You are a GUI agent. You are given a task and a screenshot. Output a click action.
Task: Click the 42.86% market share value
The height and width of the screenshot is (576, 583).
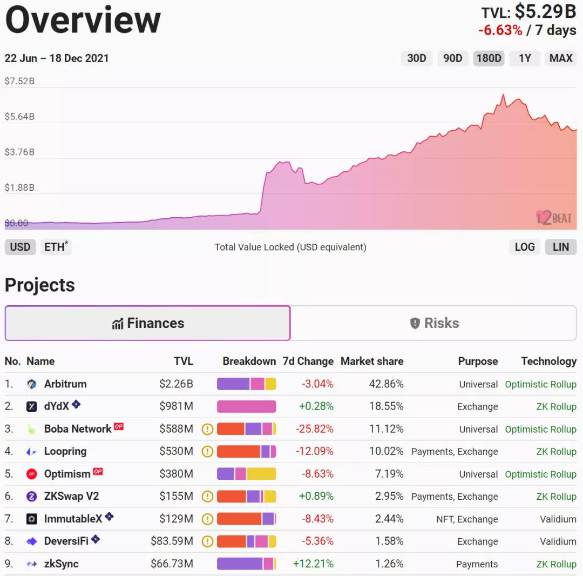coord(386,384)
